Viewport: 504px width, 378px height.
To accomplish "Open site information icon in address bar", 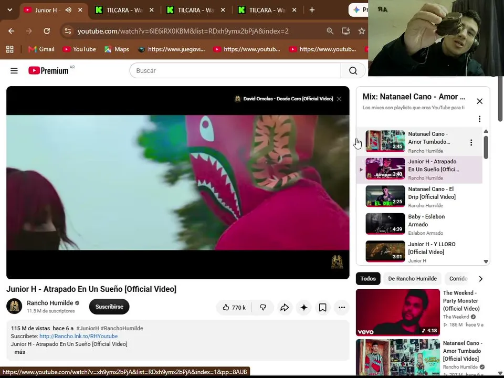I will coord(68,31).
